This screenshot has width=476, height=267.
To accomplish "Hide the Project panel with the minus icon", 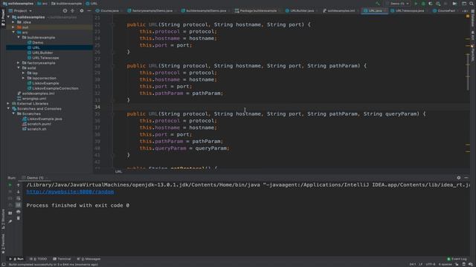I will point(89,10).
